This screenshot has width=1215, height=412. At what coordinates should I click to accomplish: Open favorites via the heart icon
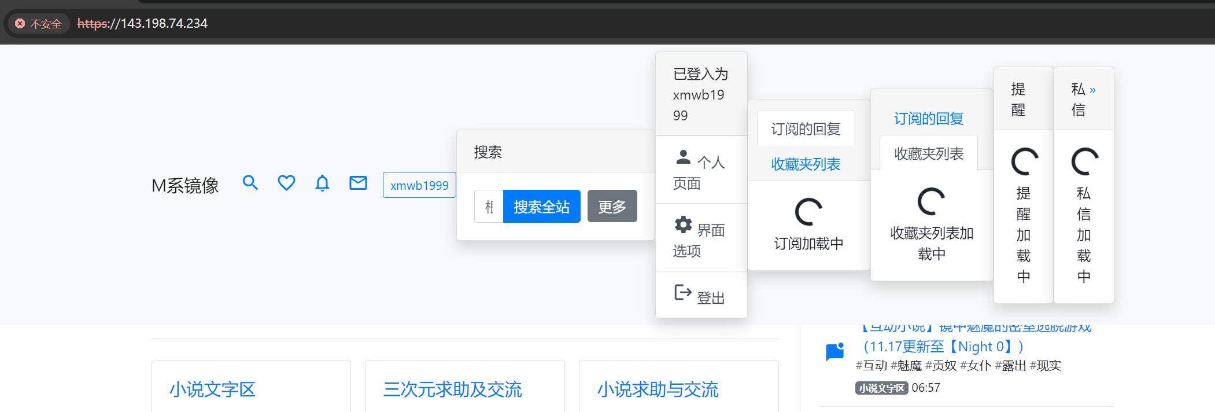(x=286, y=183)
